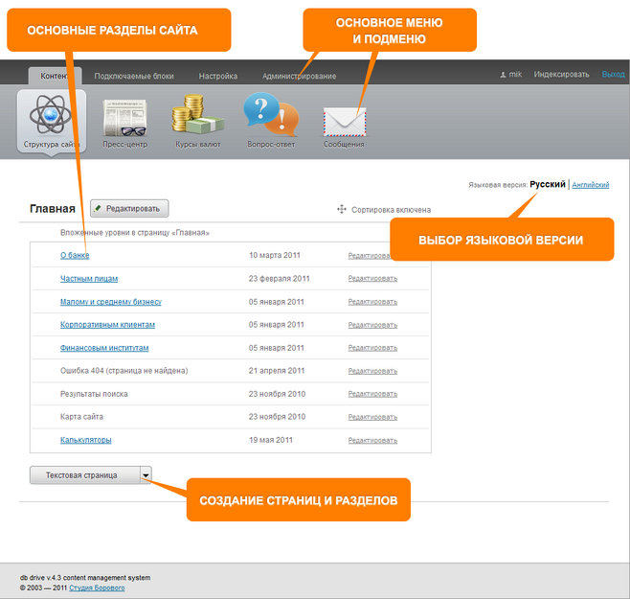This screenshot has width=630, height=599.
Task: Switch language version to Английский
Action: (x=590, y=185)
